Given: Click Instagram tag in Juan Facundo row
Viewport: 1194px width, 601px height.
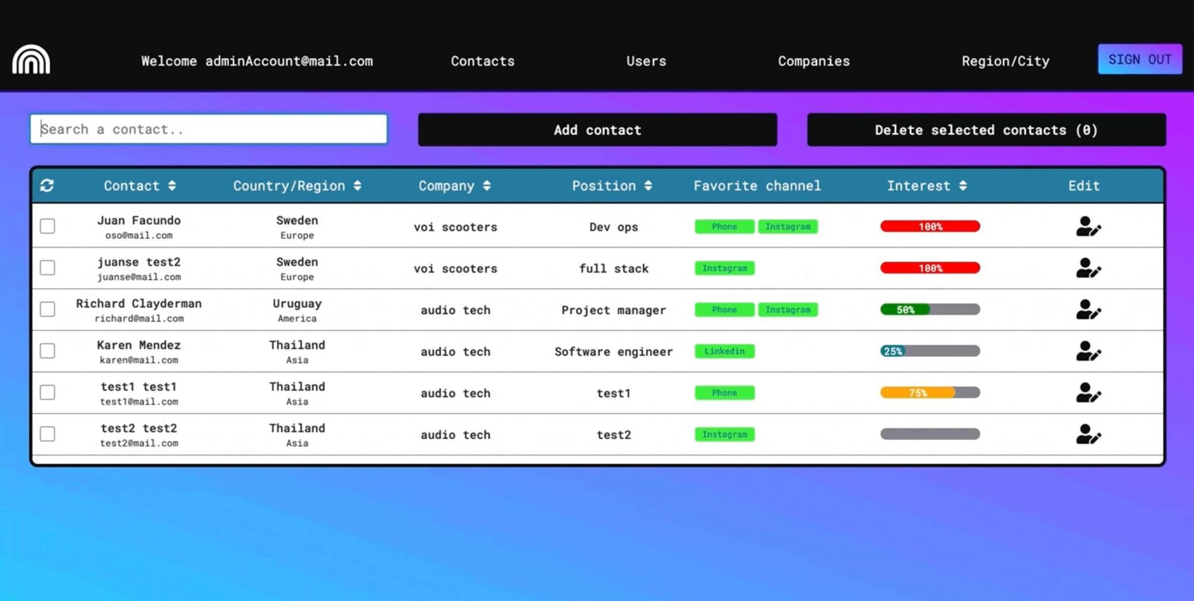Looking at the screenshot, I should (x=788, y=226).
